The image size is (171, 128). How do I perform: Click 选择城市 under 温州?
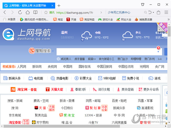click(x=67, y=38)
